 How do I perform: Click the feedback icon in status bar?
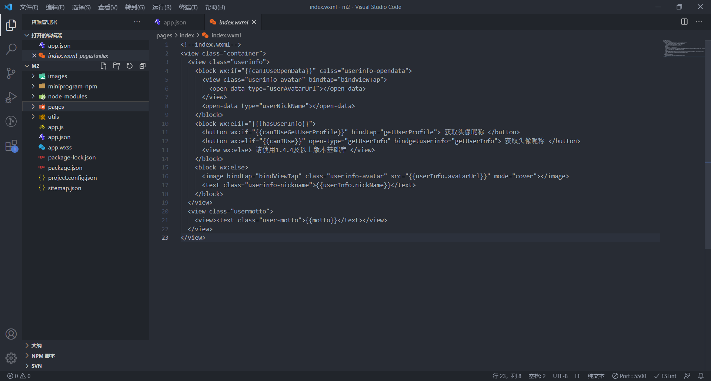coord(687,376)
